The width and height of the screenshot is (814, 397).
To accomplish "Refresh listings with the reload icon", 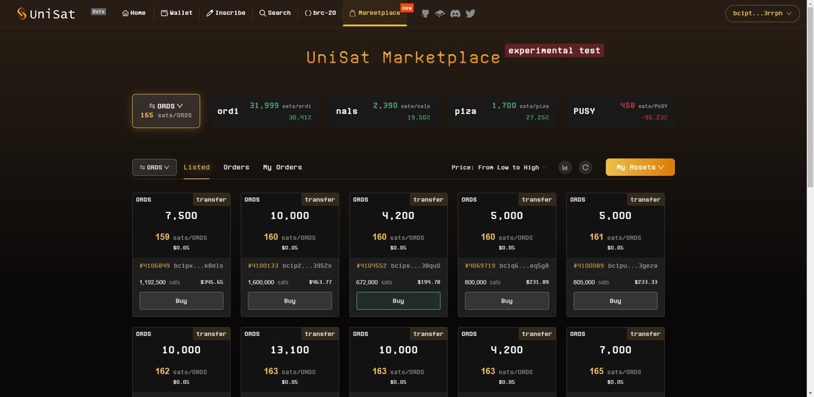I will pyautogui.click(x=585, y=167).
